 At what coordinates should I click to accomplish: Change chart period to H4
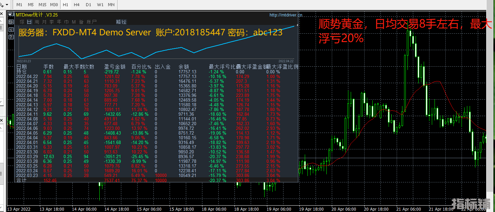pyautogui.click(x=77, y=5)
